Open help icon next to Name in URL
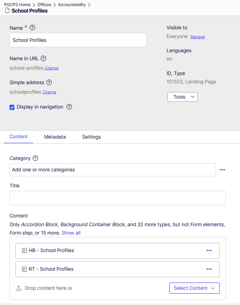 point(43,58)
